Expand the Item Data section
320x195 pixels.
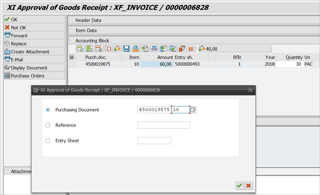point(86,31)
